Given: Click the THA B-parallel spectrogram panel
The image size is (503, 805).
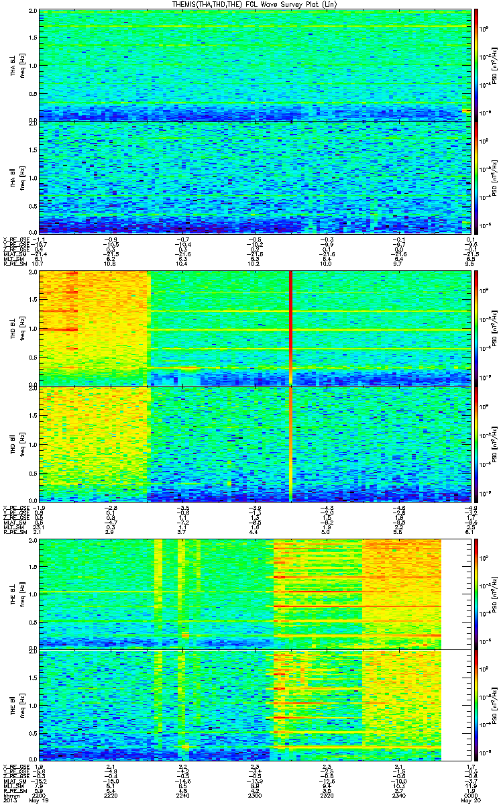Looking at the screenshot, I should pos(255,176).
